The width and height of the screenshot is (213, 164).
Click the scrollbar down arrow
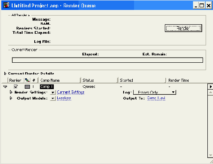click(x=210, y=155)
